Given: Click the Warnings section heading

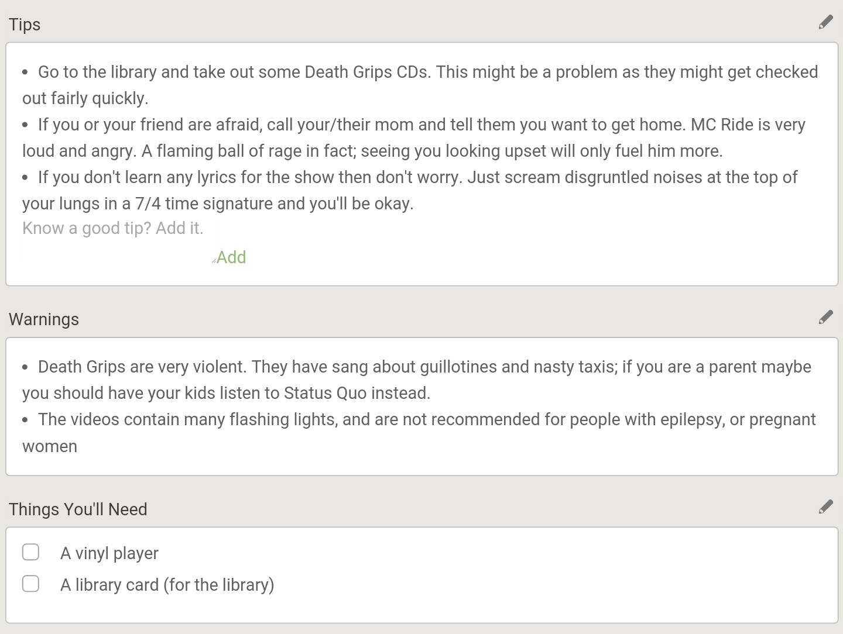Looking at the screenshot, I should click(44, 319).
